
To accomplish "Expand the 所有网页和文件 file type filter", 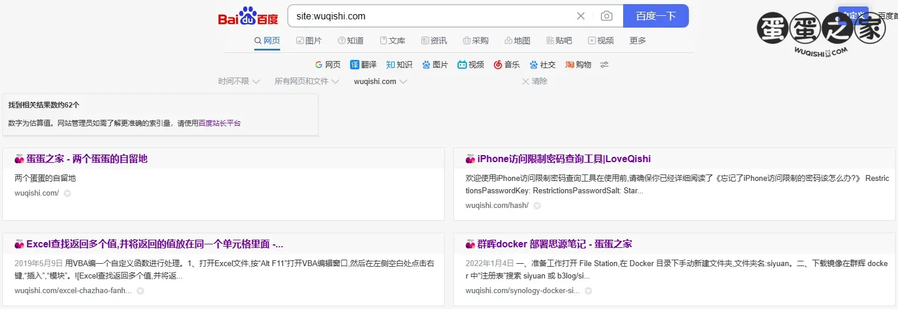I will tap(307, 82).
